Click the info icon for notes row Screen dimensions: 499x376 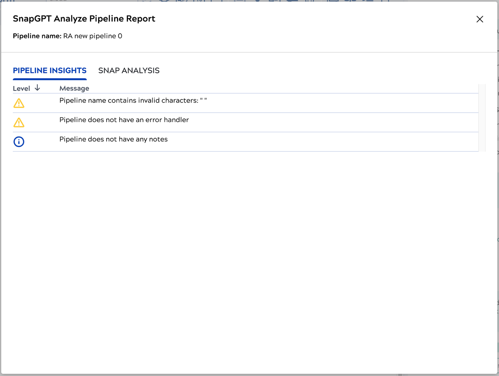pos(19,142)
